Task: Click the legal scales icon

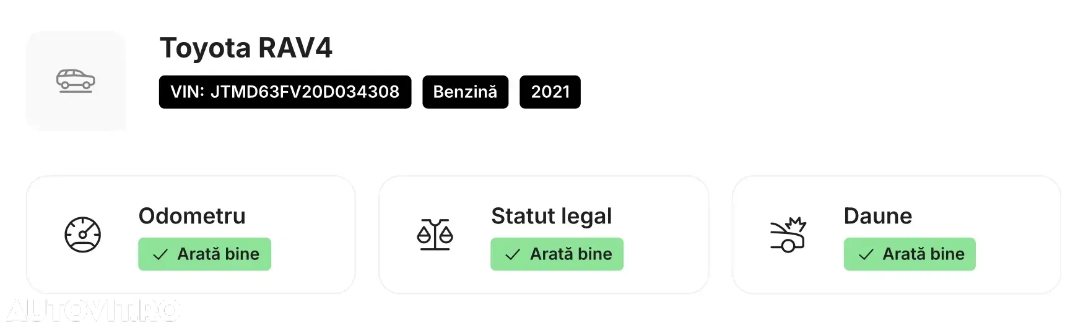Action: pyautogui.click(x=435, y=235)
